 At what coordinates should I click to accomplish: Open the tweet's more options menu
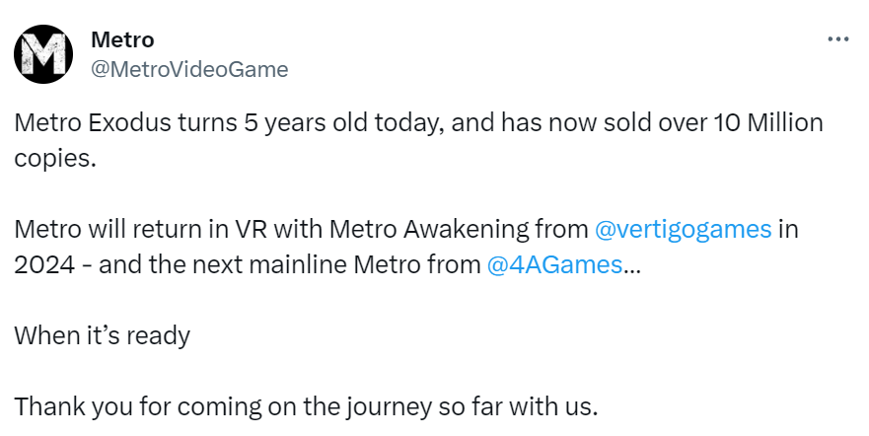point(836,39)
